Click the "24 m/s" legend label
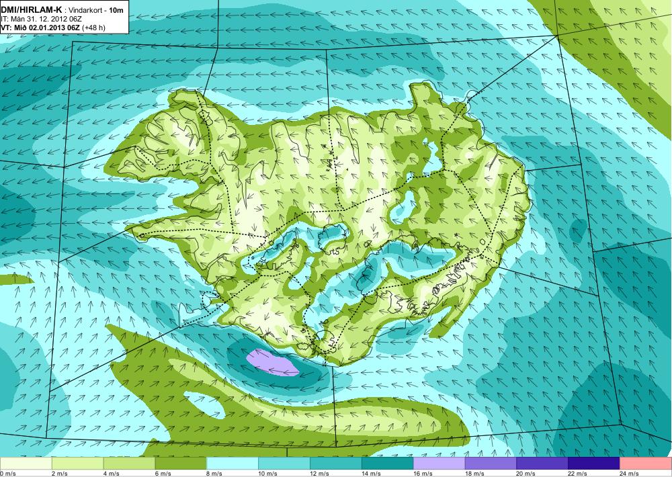 (629, 474)
